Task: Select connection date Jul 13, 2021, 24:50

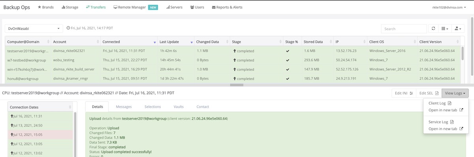Action: click(x=40, y=125)
